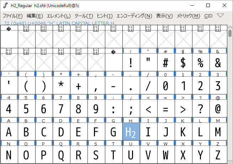Select the empty glyph slot labeled 19
The width and height of the screenshot is (233, 164).
(218, 39)
